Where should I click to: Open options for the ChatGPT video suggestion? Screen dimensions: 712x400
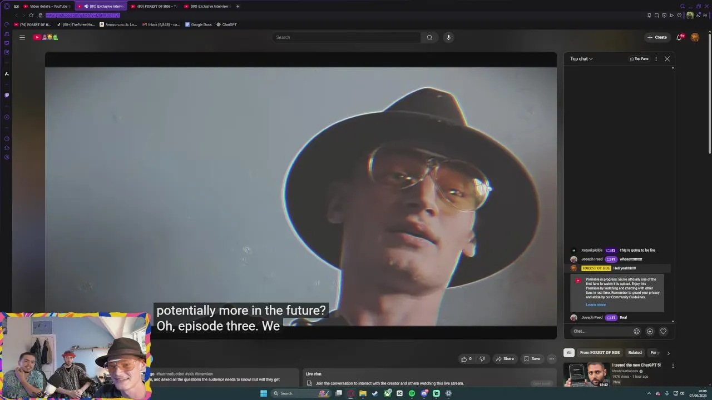click(x=673, y=366)
